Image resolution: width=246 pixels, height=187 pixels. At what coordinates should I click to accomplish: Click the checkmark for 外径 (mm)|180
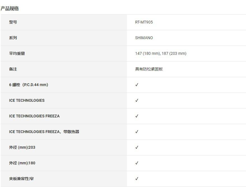[137, 163]
